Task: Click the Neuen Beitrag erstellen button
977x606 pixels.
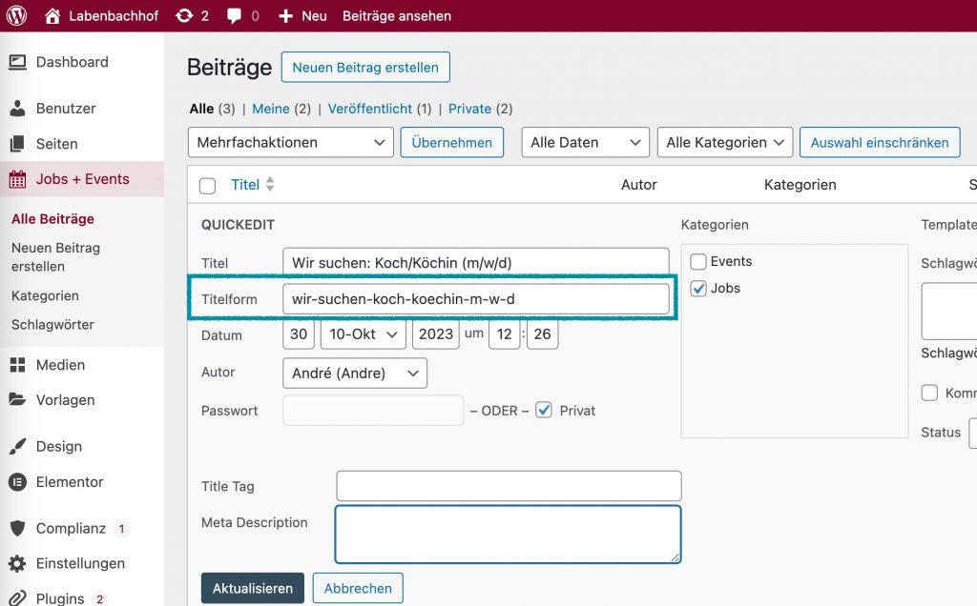Action: click(x=365, y=68)
